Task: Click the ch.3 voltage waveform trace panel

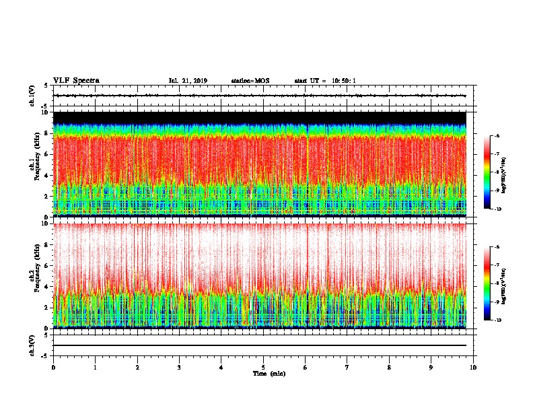Action: point(263,345)
